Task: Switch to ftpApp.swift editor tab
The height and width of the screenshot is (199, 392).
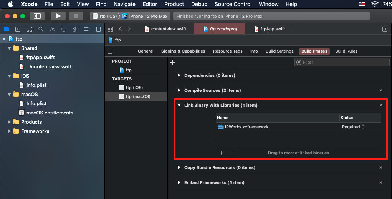Action: point(270,29)
